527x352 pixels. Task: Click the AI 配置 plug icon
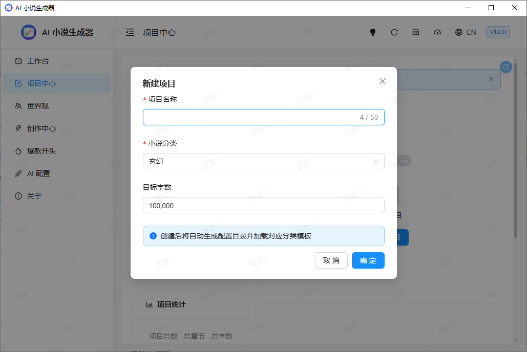[x=18, y=173]
